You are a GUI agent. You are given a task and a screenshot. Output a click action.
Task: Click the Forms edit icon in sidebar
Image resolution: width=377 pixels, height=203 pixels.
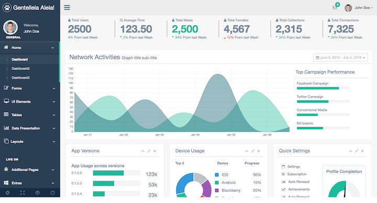point(6,88)
